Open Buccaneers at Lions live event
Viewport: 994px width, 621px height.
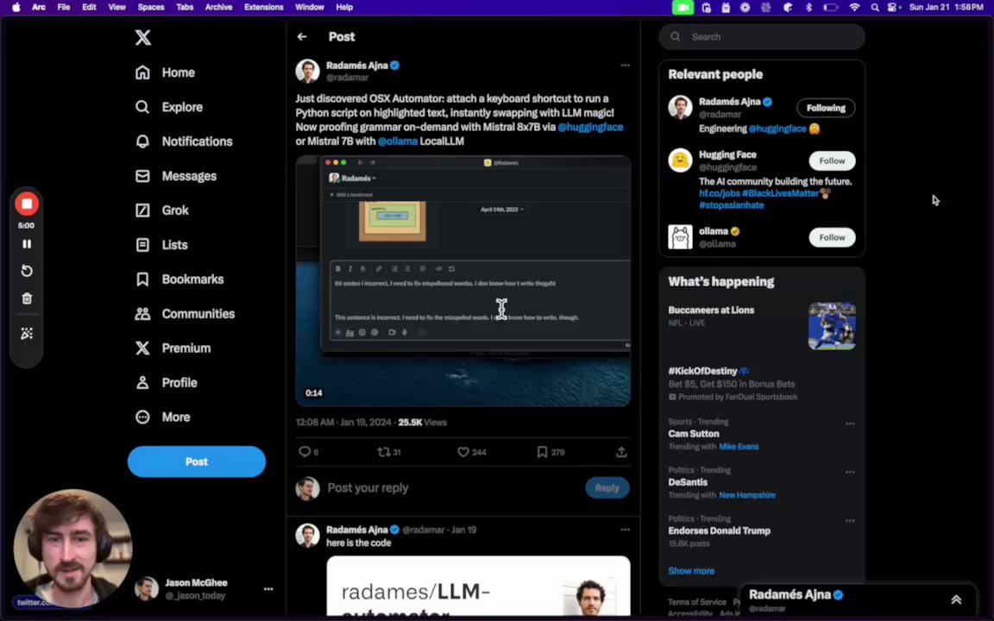(711, 310)
